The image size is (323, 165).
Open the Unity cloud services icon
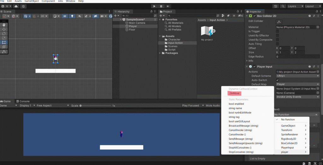point(16,6)
